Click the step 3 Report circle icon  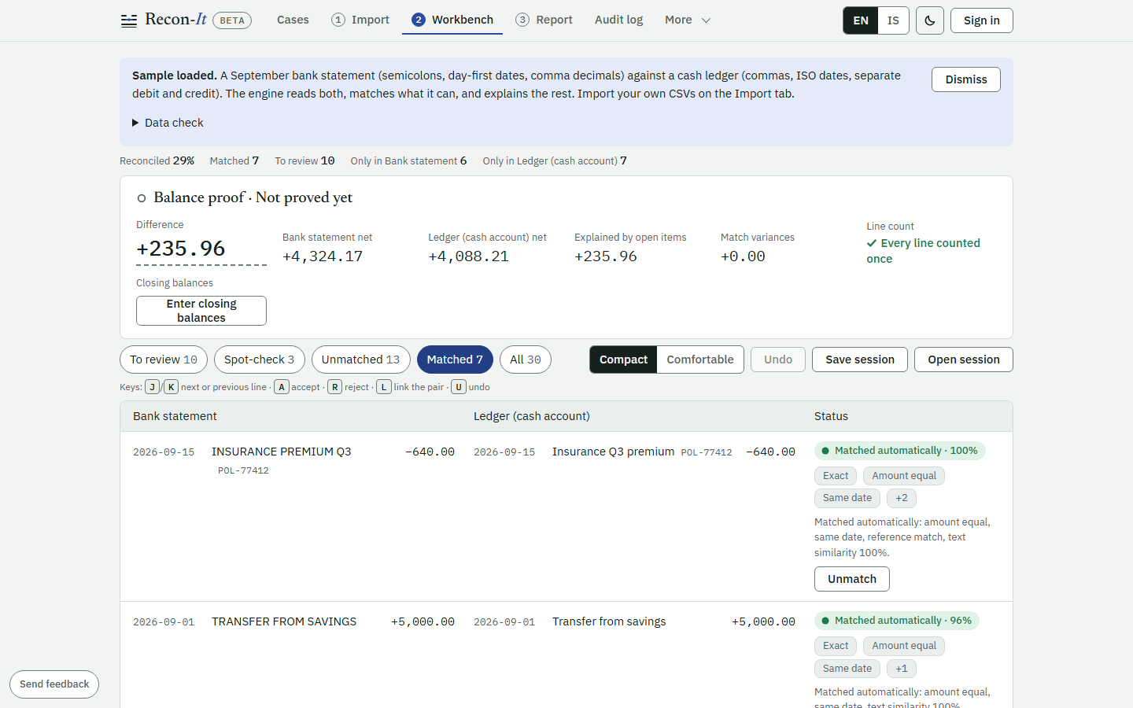[522, 20]
